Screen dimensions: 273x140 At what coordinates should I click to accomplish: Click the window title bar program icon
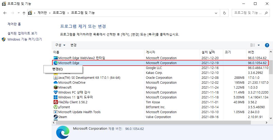(x=4, y=4)
